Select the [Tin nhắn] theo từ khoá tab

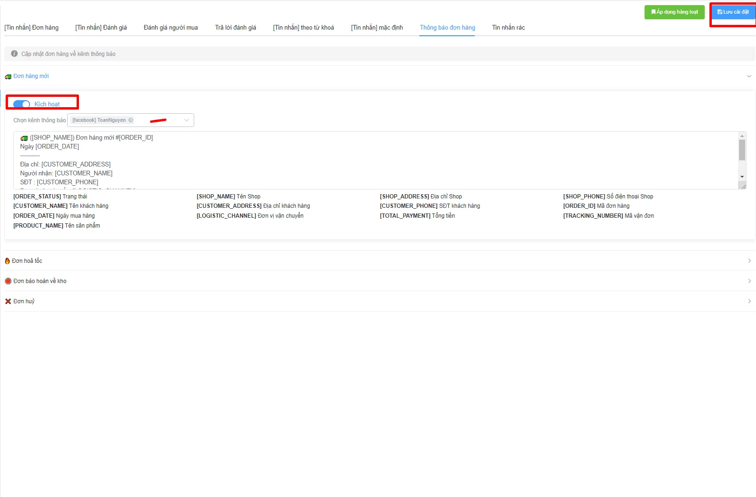click(x=304, y=28)
